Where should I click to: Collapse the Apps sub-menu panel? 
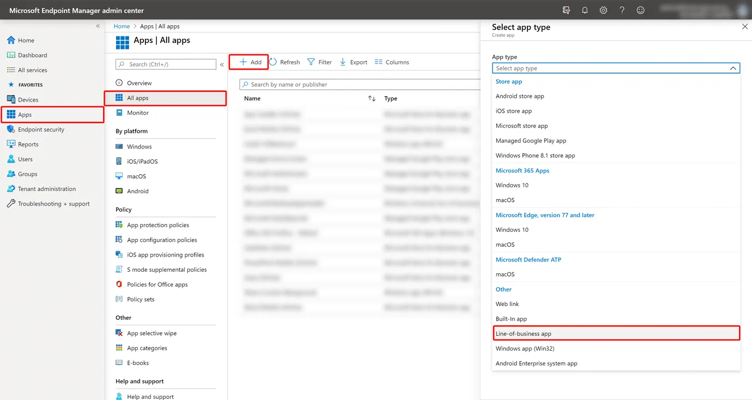click(x=222, y=64)
